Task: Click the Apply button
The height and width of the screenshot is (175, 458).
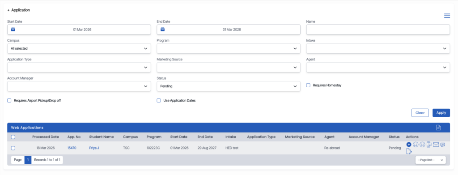Action: tap(441, 113)
